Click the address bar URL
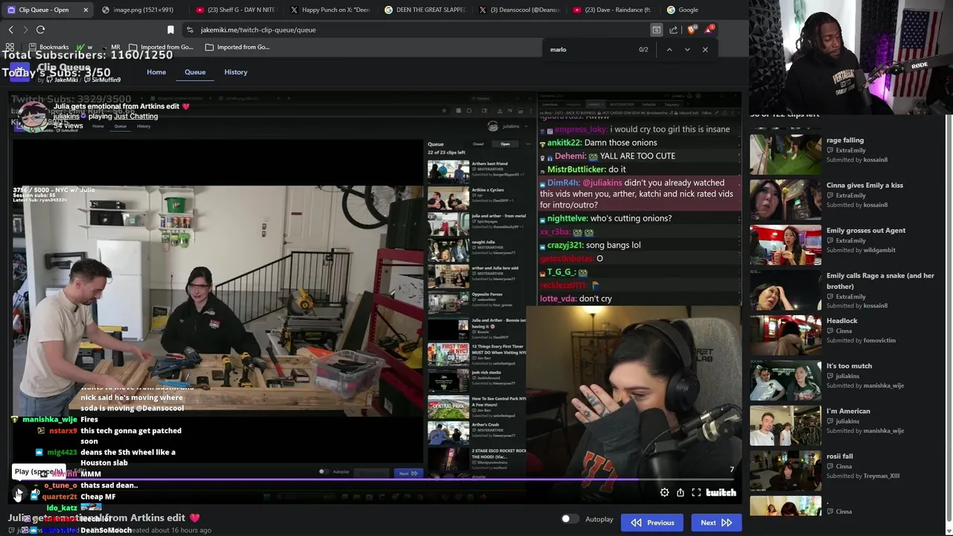The height and width of the screenshot is (536, 953). 258,30
